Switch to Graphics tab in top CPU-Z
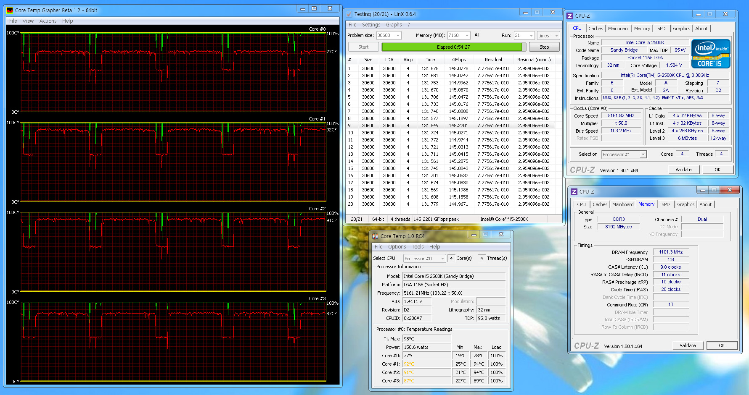The height and width of the screenshot is (395, 749). (681, 29)
